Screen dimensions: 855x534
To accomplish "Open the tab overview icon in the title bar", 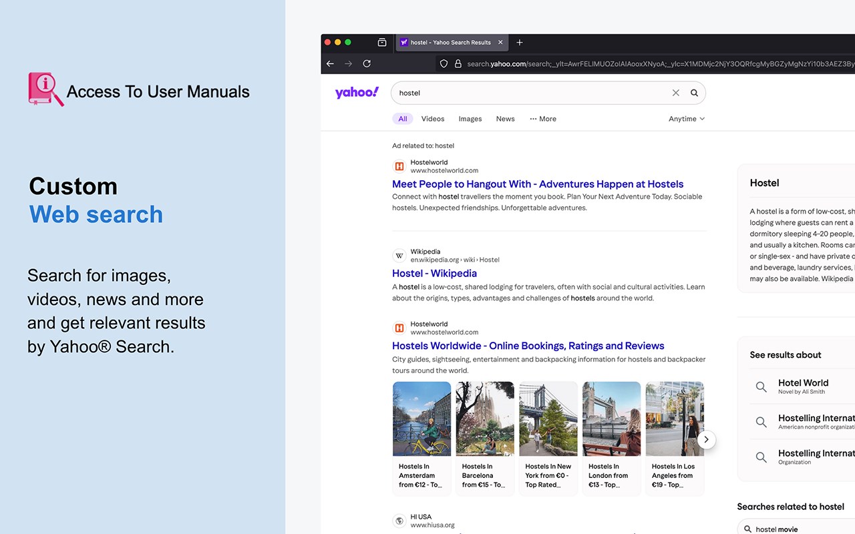I will [382, 42].
